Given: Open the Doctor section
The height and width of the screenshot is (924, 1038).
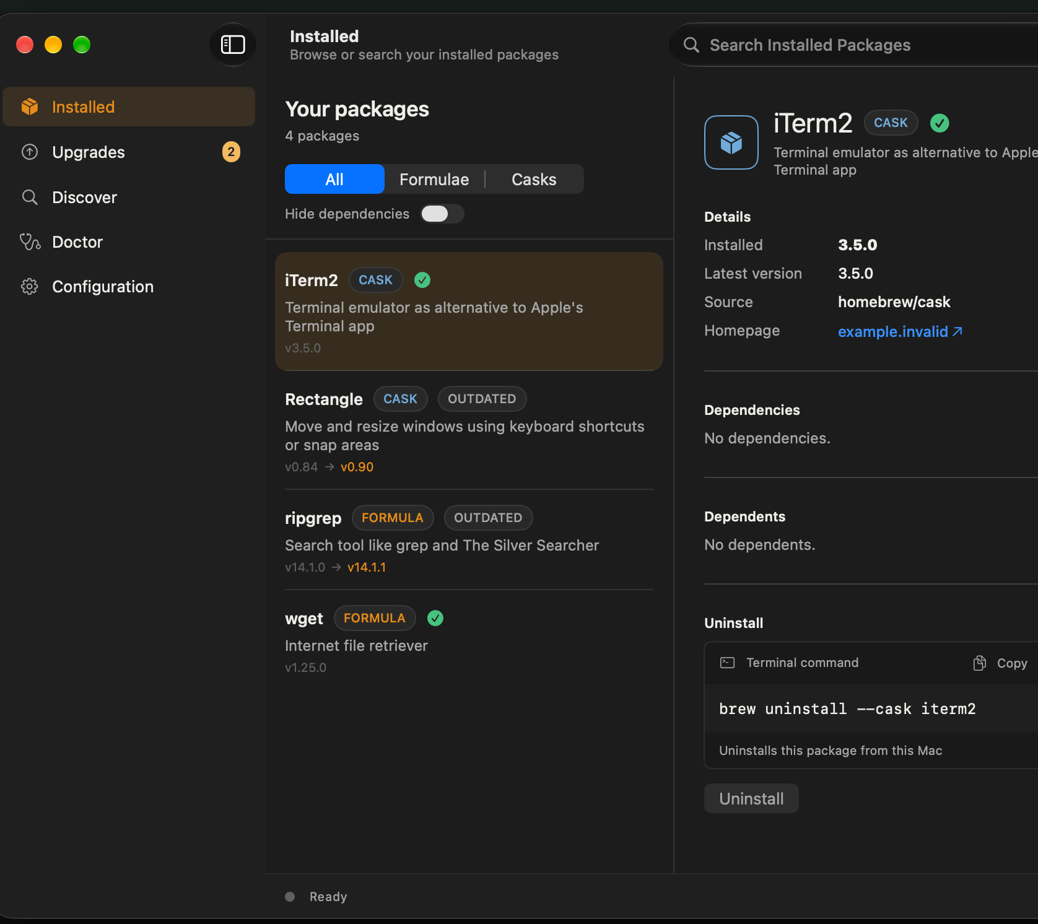Looking at the screenshot, I should [129, 242].
